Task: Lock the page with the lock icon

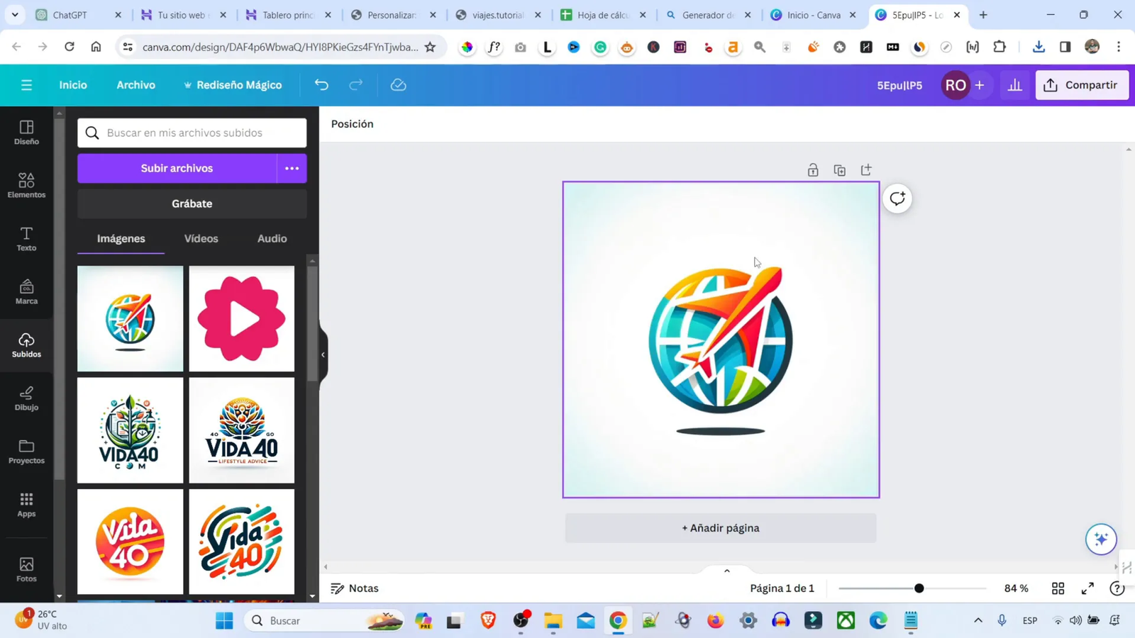Action: pyautogui.click(x=812, y=169)
